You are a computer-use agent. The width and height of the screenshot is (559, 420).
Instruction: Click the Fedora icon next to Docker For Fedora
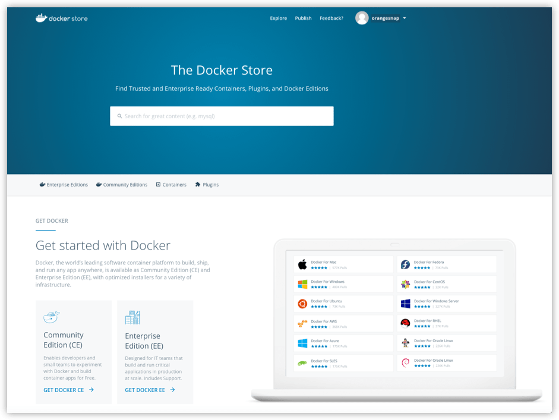[x=405, y=263]
